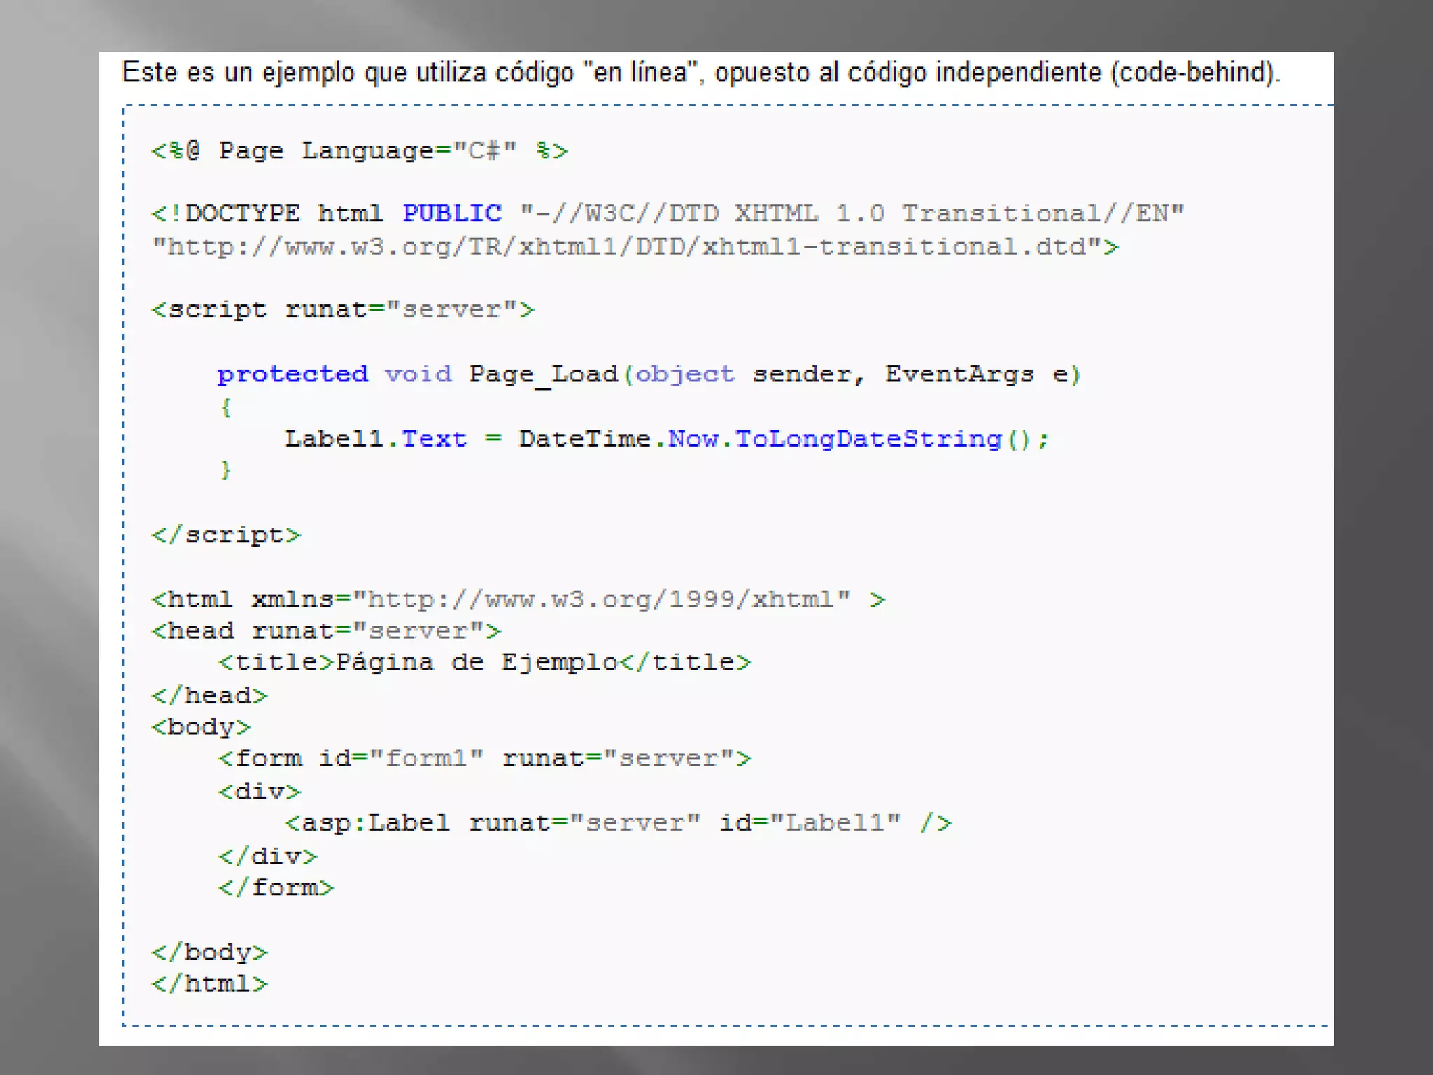The height and width of the screenshot is (1075, 1433).
Task: Click the form id form1 tag
Action: 484,759
